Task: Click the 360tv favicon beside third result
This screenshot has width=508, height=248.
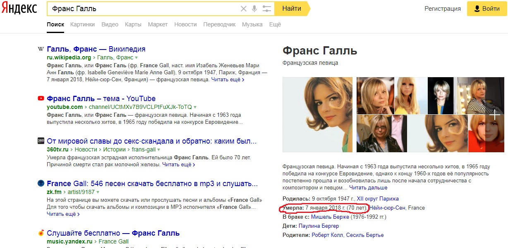Action: pyautogui.click(x=41, y=141)
